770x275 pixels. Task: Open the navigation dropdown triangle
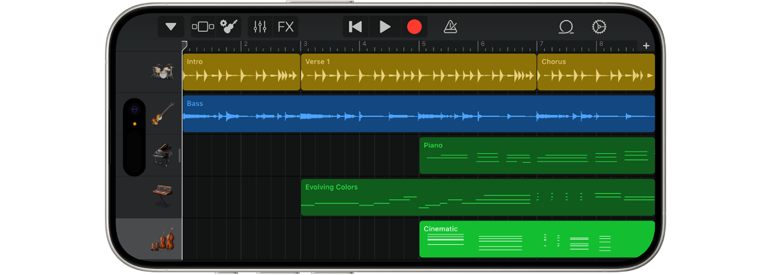171,27
